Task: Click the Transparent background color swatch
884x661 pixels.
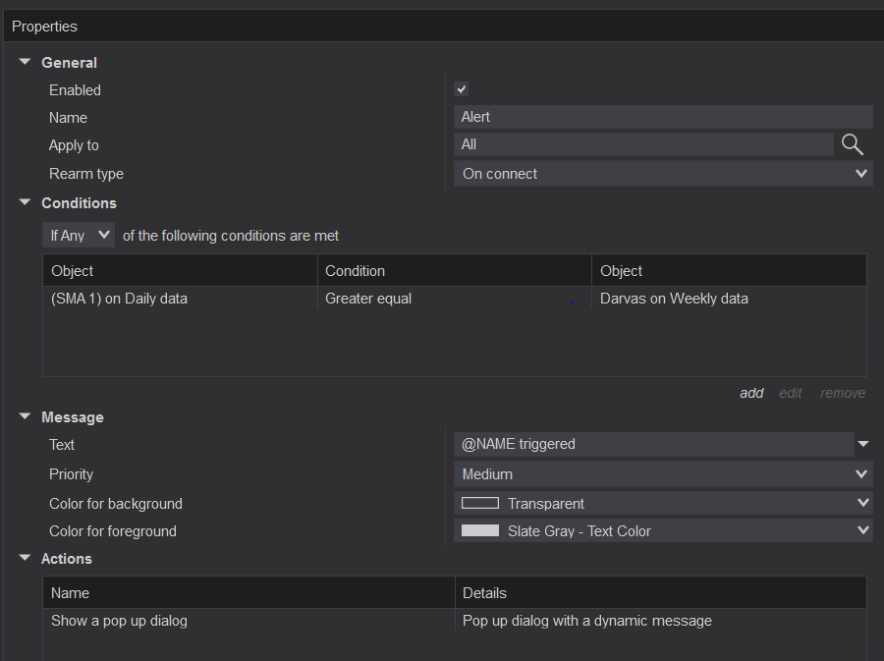Action: coord(480,503)
